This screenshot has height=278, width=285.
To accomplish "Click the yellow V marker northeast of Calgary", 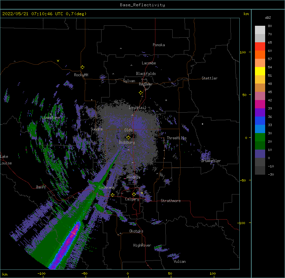I will (142, 193).
